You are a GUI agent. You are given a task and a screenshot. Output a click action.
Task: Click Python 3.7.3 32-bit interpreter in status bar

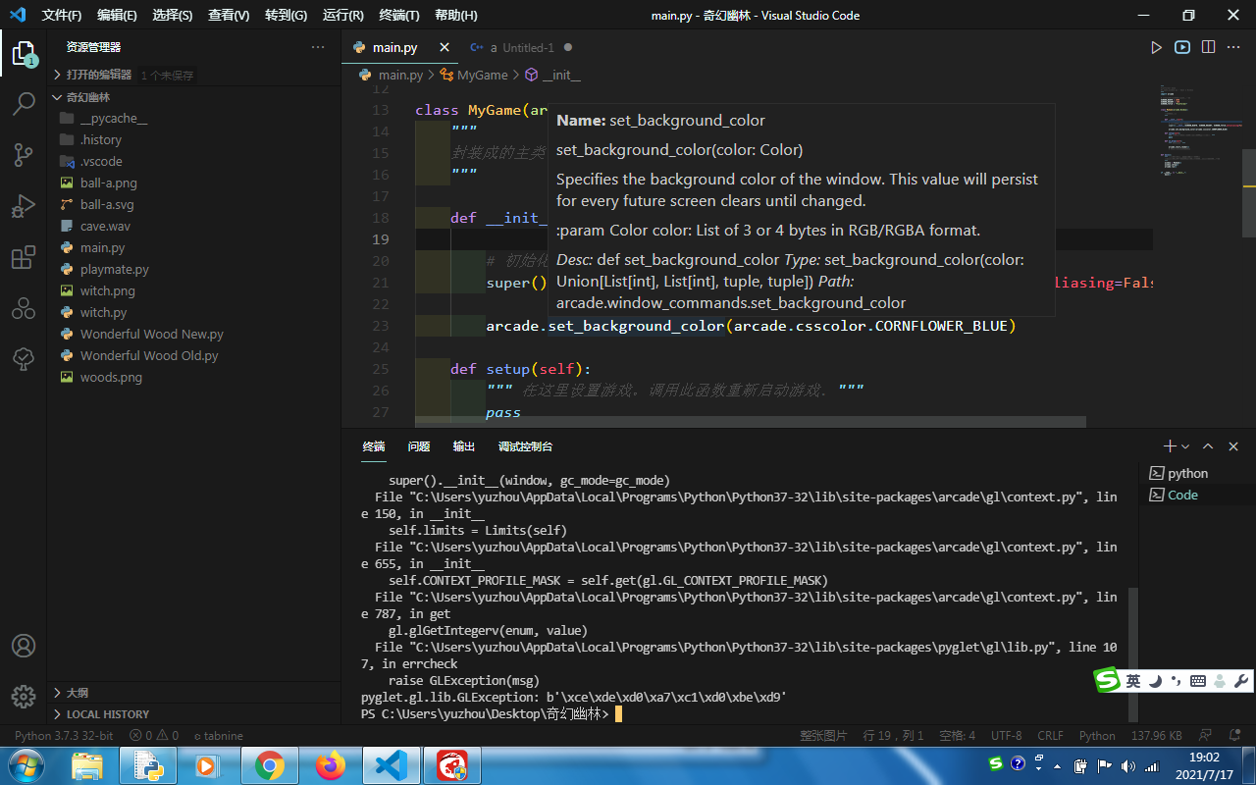pos(62,734)
